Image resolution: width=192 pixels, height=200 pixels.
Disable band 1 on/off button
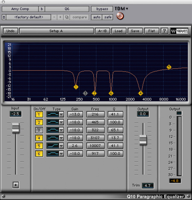39,114
